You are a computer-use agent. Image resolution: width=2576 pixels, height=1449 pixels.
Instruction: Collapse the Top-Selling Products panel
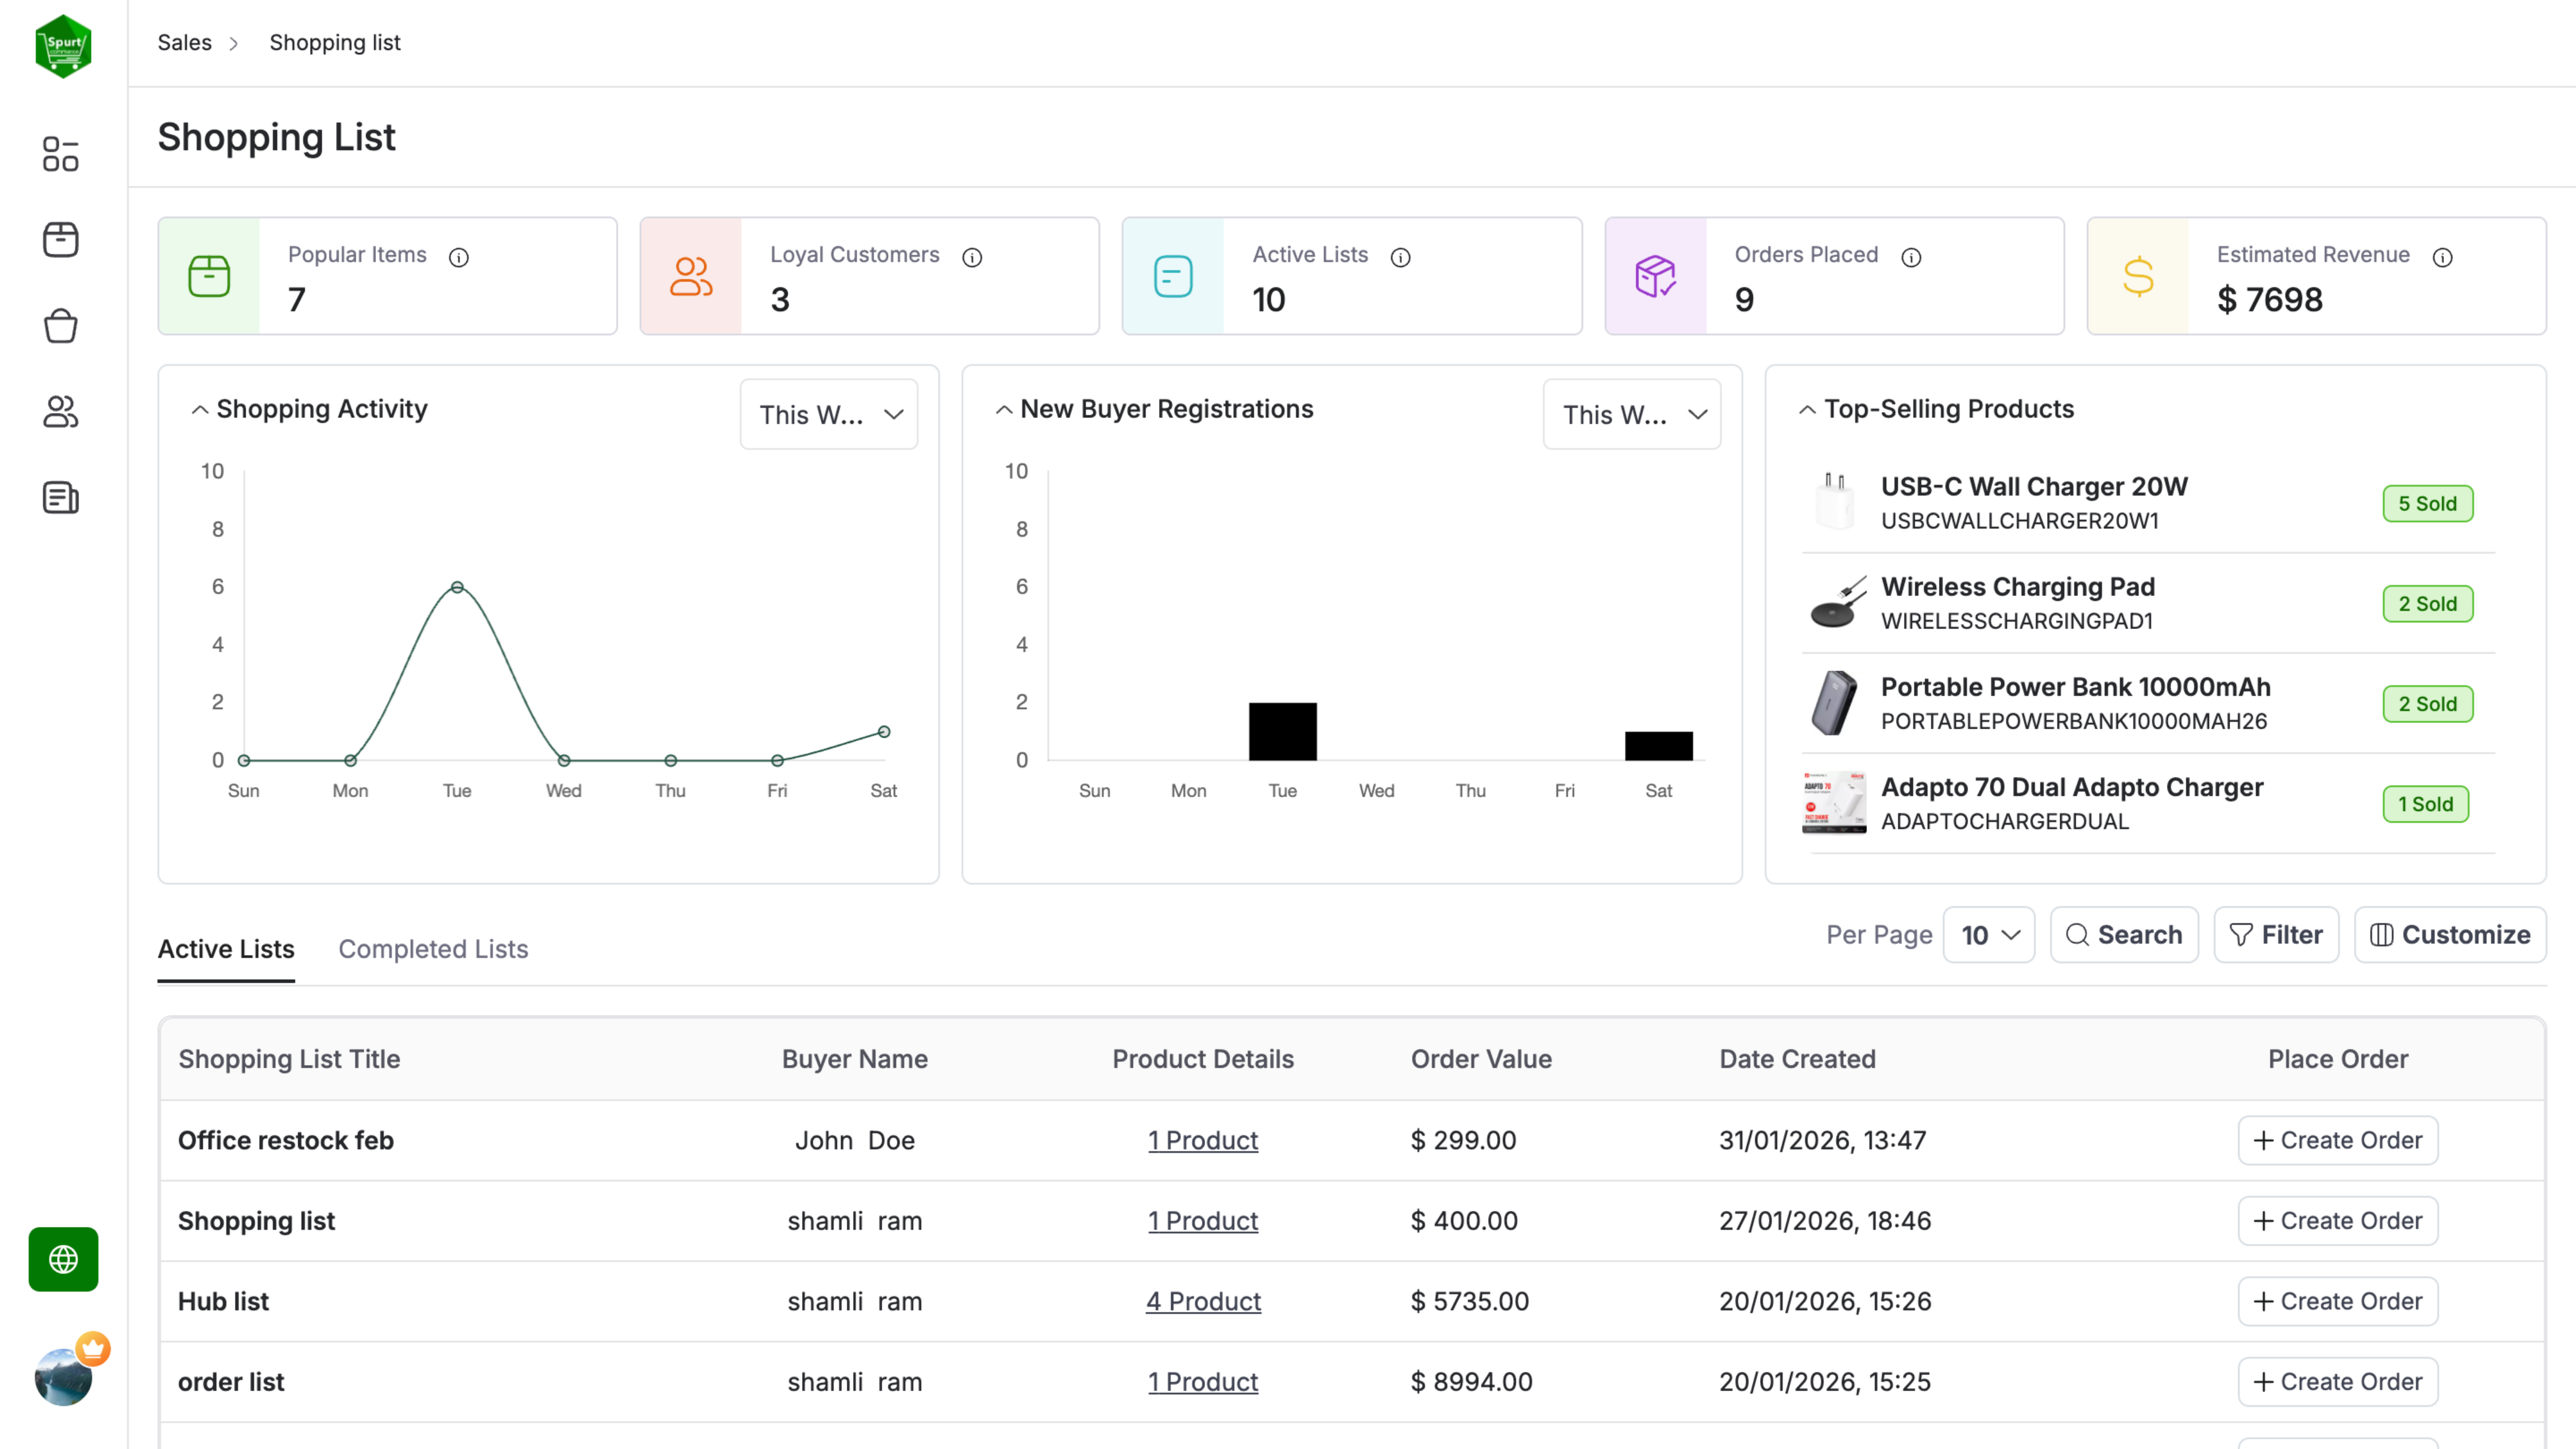click(1807, 409)
